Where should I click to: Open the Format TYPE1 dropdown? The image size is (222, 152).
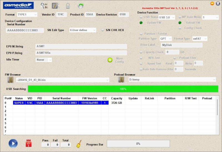pos(27,15)
